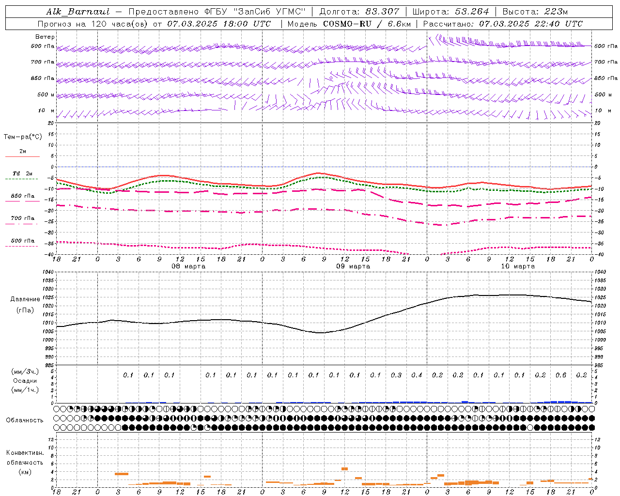Click the (мм/3ч.) precipitation unit label
Image resolution: width=620 pixels, height=496 pixels.
[x=25, y=372]
